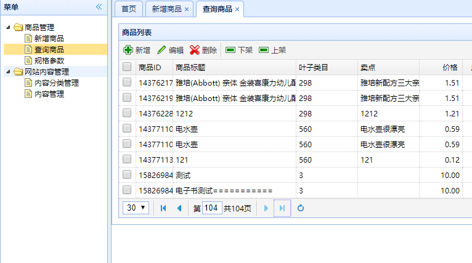Collapse the 菜单 side panel
Image resolution: width=472 pixels, height=263 pixels.
coord(99,7)
